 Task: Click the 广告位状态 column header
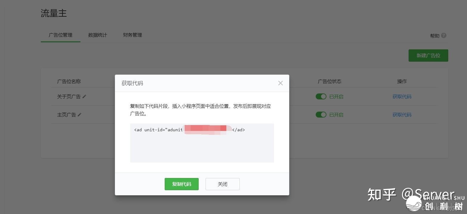(329, 81)
